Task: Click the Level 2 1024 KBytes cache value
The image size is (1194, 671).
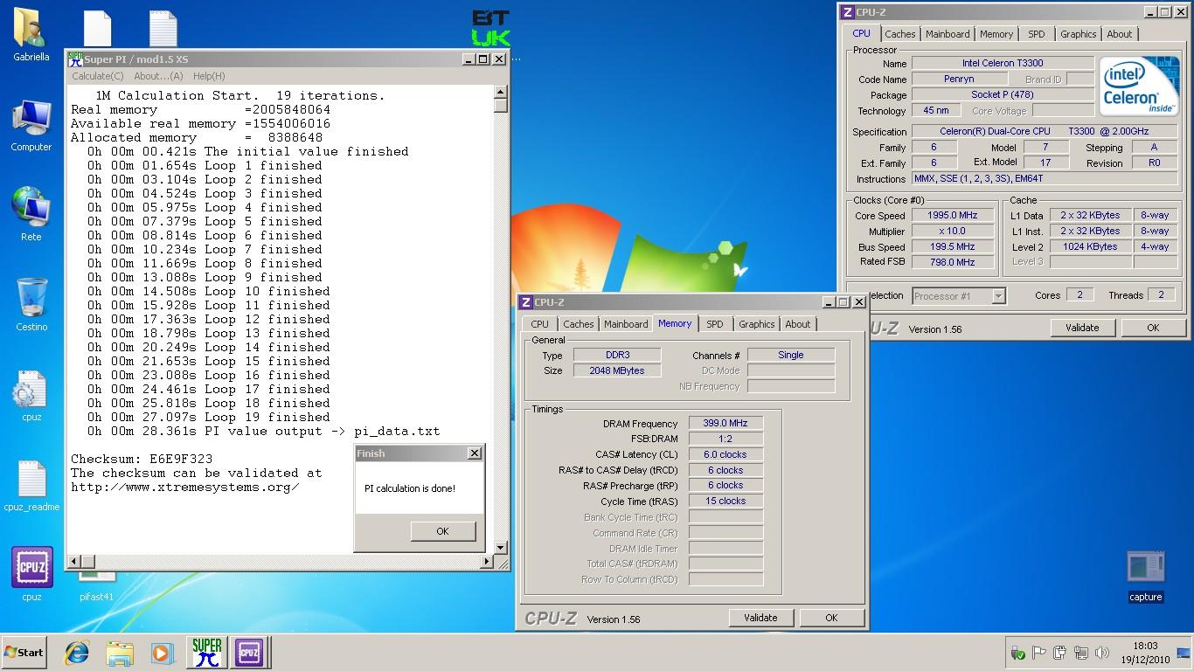Action: [x=1089, y=247]
